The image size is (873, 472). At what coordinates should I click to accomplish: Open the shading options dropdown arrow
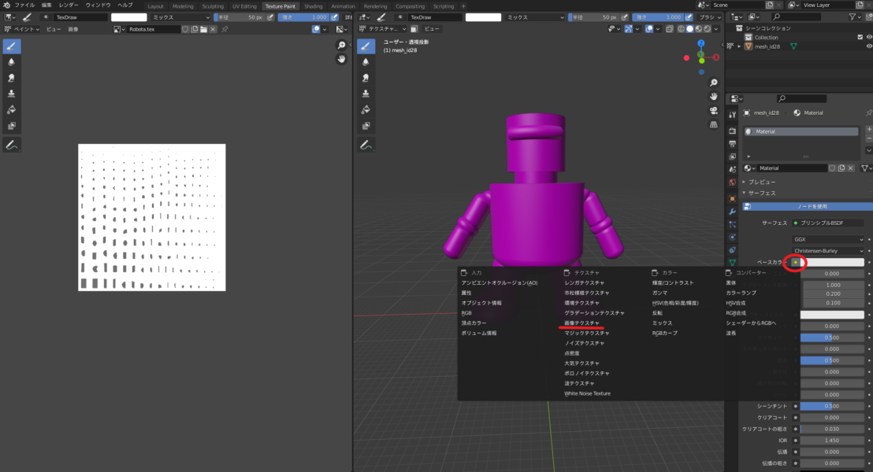tap(716, 29)
